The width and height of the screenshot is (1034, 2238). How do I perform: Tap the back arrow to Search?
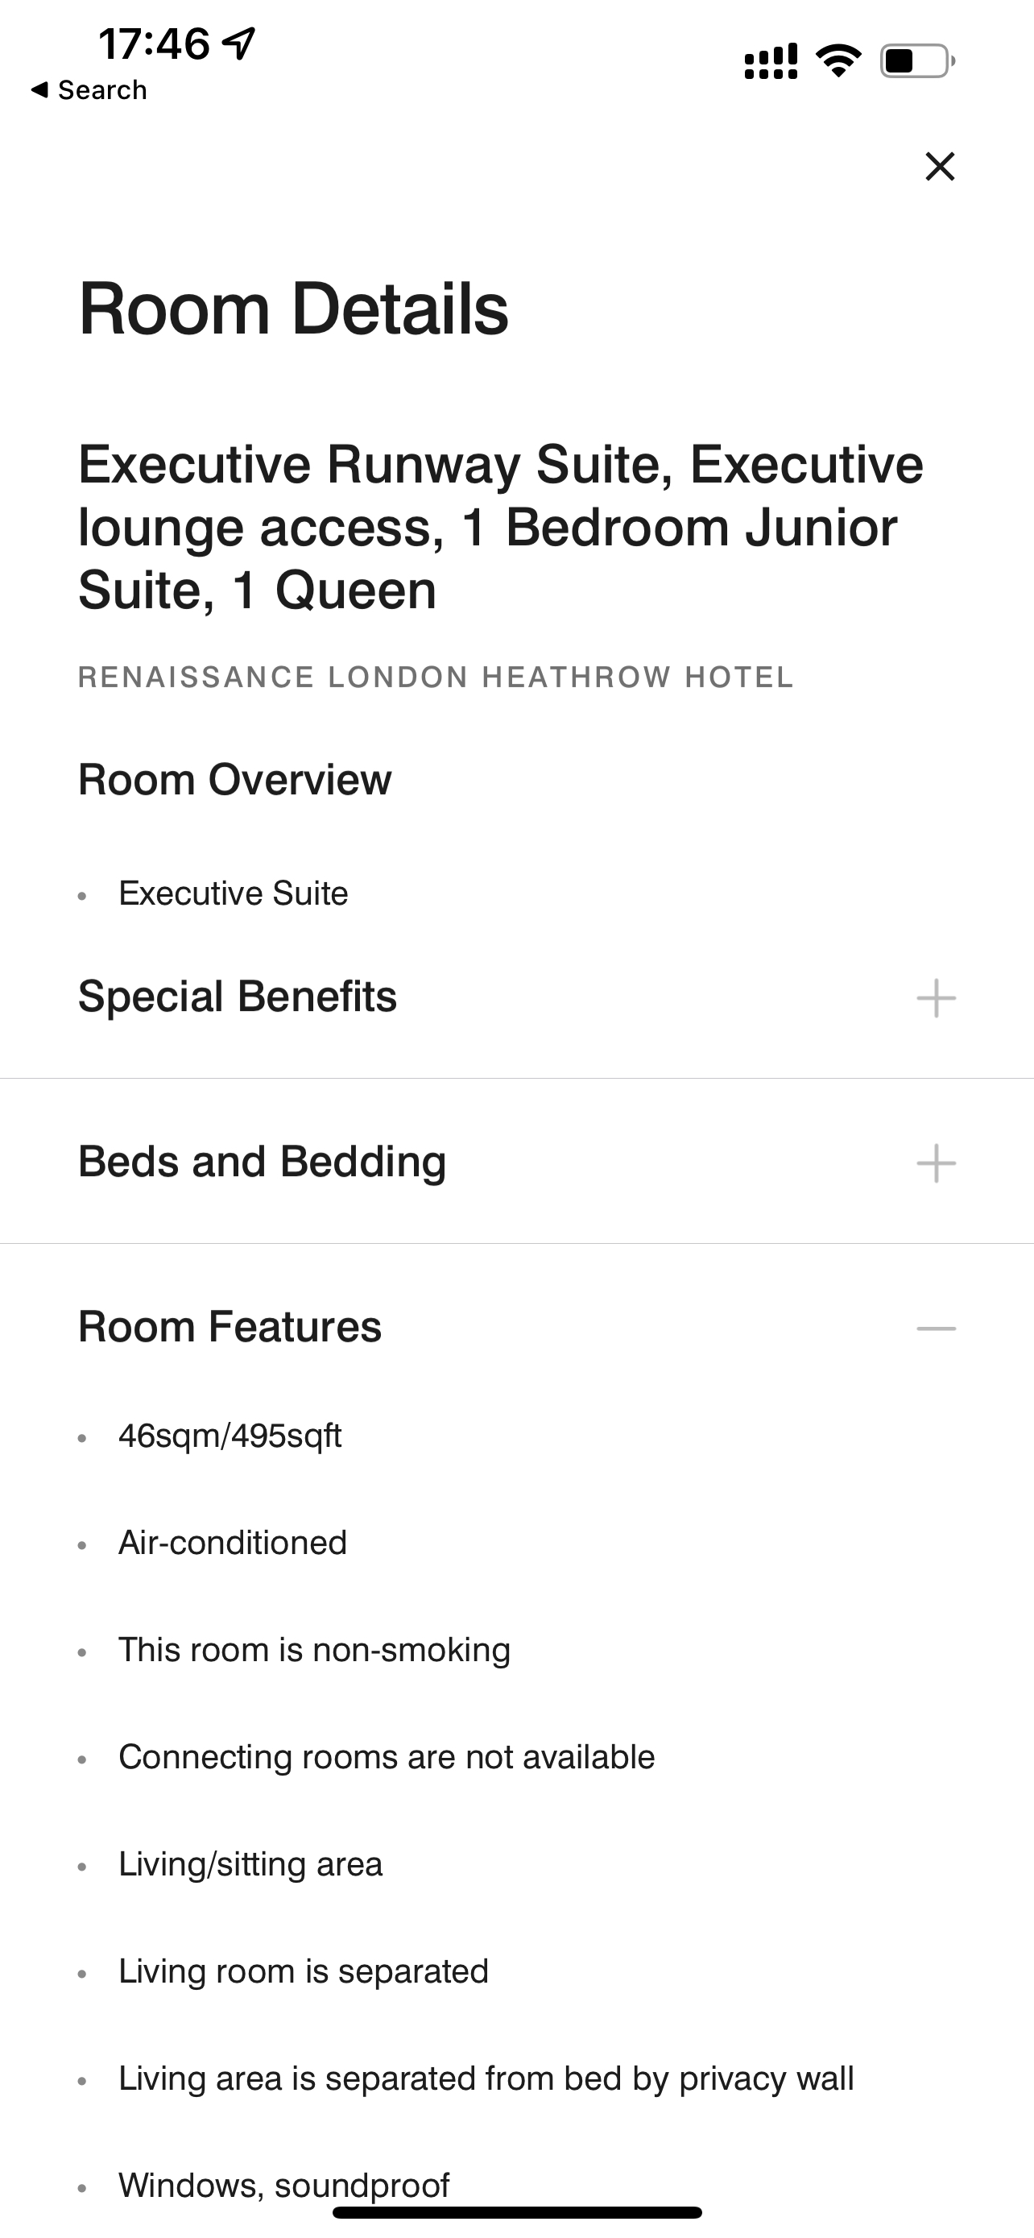(x=39, y=89)
